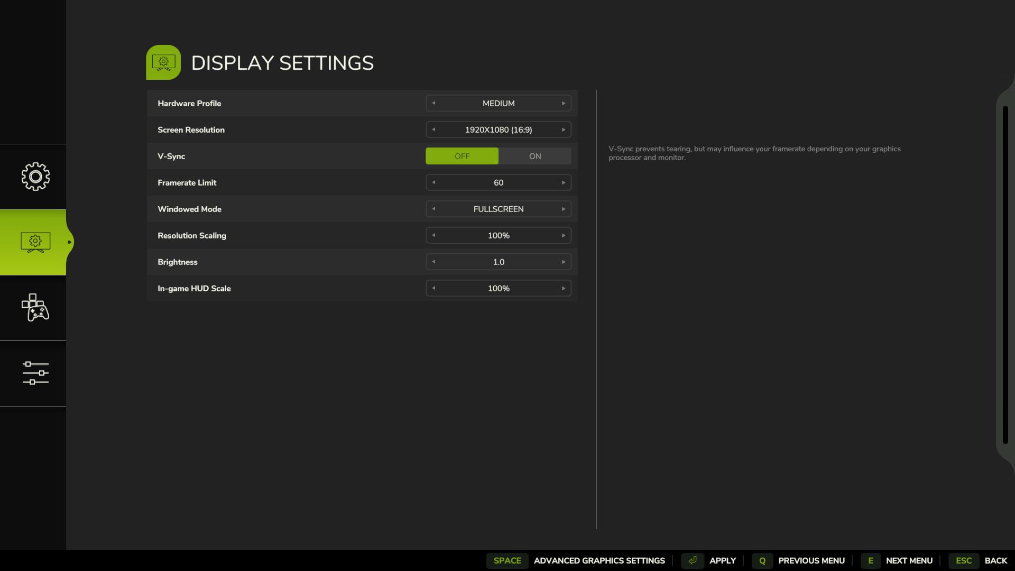
Task: Click the APPLY button
Action: pyautogui.click(x=723, y=560)
